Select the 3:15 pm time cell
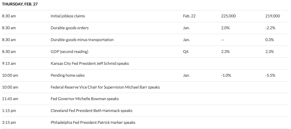Image resolution: width=291 pixels, height=129 pixels. pos(9,123)
